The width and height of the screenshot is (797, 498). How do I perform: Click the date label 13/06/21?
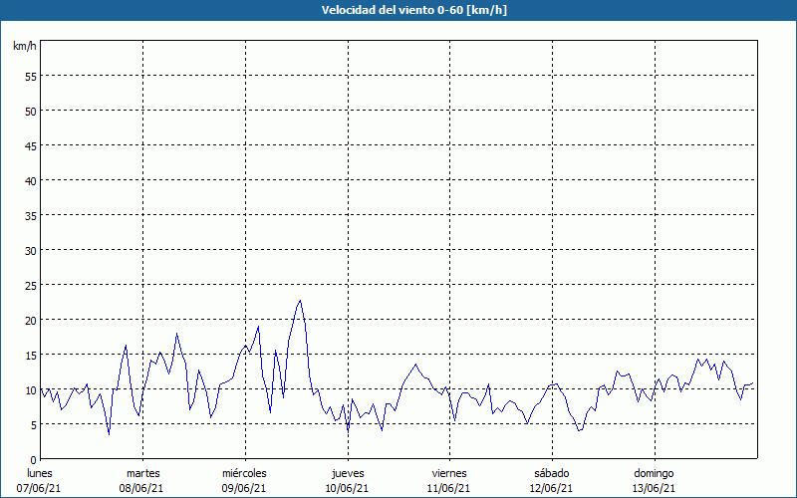654,488
